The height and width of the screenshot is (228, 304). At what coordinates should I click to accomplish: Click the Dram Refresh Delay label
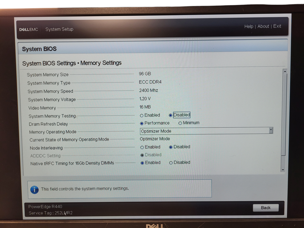[48, 124]
